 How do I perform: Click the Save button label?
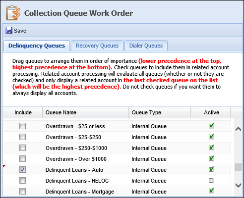pyautogui.click(x=20, y=31)
